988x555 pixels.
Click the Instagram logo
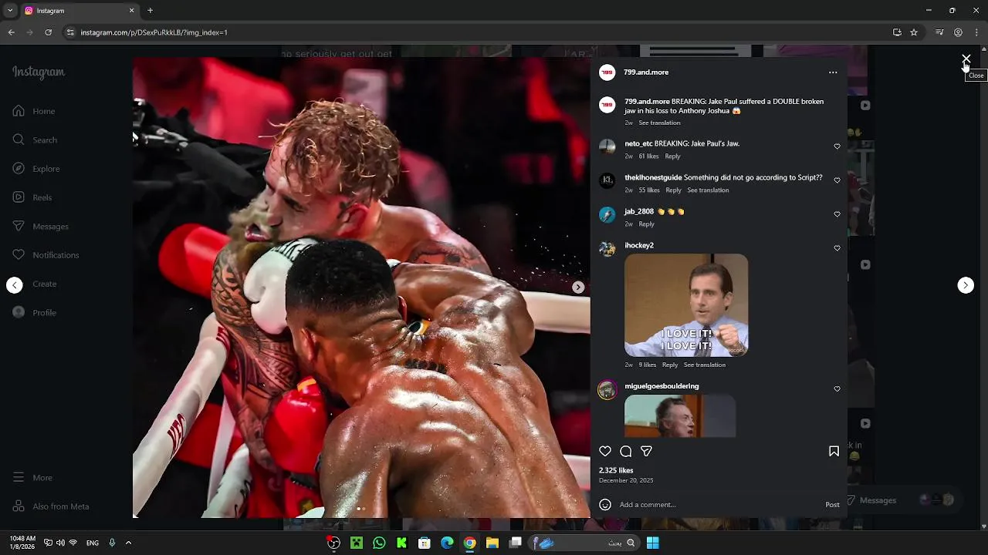point(39,72)
